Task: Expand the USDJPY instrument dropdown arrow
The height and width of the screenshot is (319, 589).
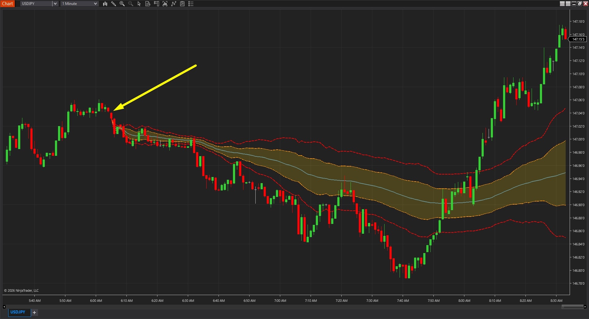Action: (55, 4)
